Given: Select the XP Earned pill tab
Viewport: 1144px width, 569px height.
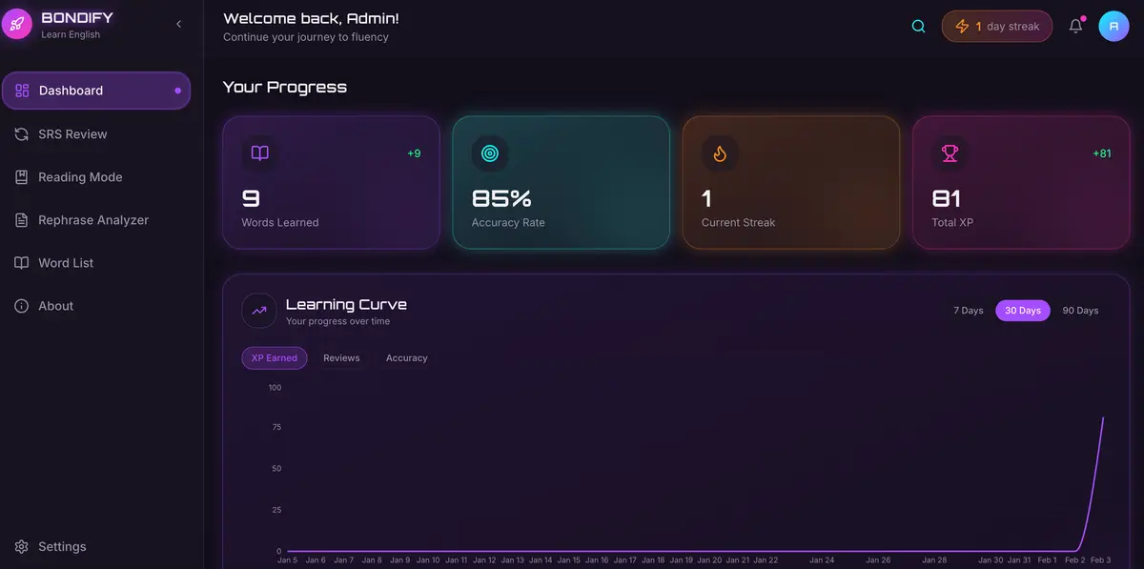Looking at the screenshot, I should click(x=274, y=357).
